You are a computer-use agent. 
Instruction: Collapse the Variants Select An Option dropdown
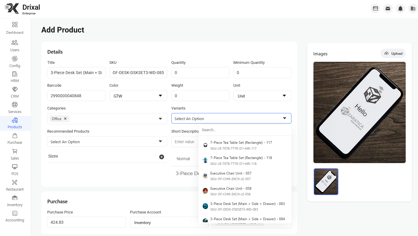coord(231,118)
